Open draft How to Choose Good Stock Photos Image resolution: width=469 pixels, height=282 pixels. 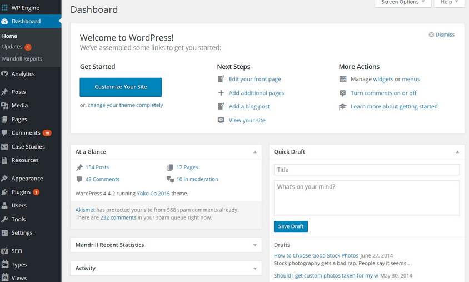pos(316,256)
